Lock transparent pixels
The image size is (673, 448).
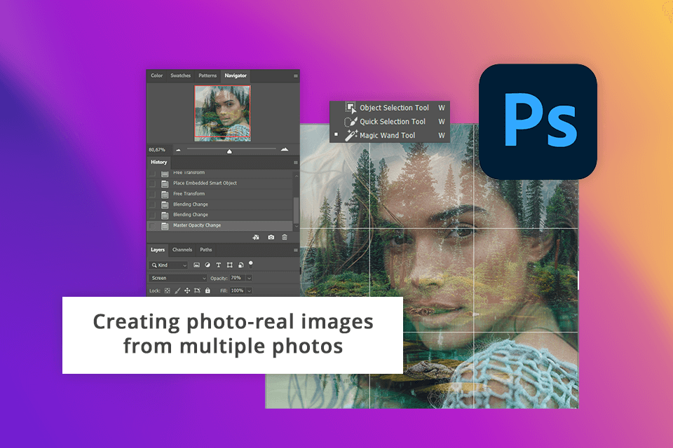[168, 290]
